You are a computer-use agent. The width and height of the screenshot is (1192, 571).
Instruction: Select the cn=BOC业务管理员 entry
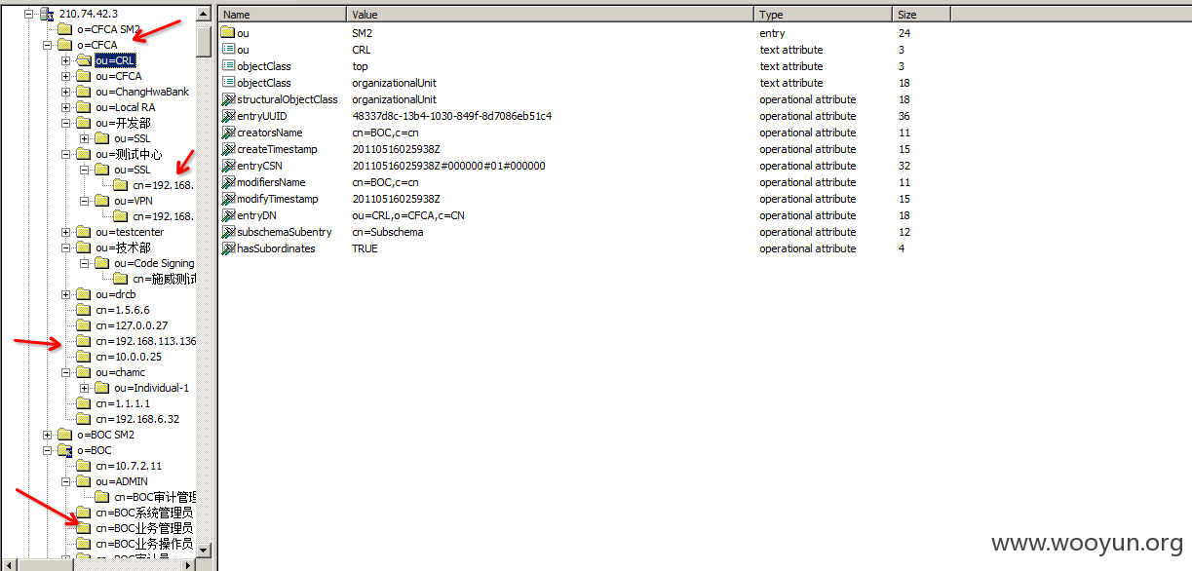(144, 528)
